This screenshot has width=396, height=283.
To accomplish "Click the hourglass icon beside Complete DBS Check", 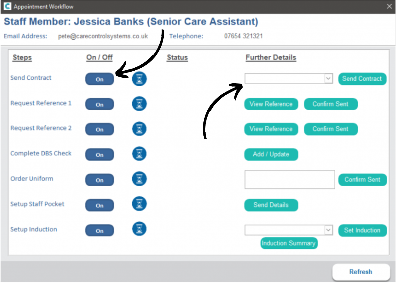I will click(139, 154).
